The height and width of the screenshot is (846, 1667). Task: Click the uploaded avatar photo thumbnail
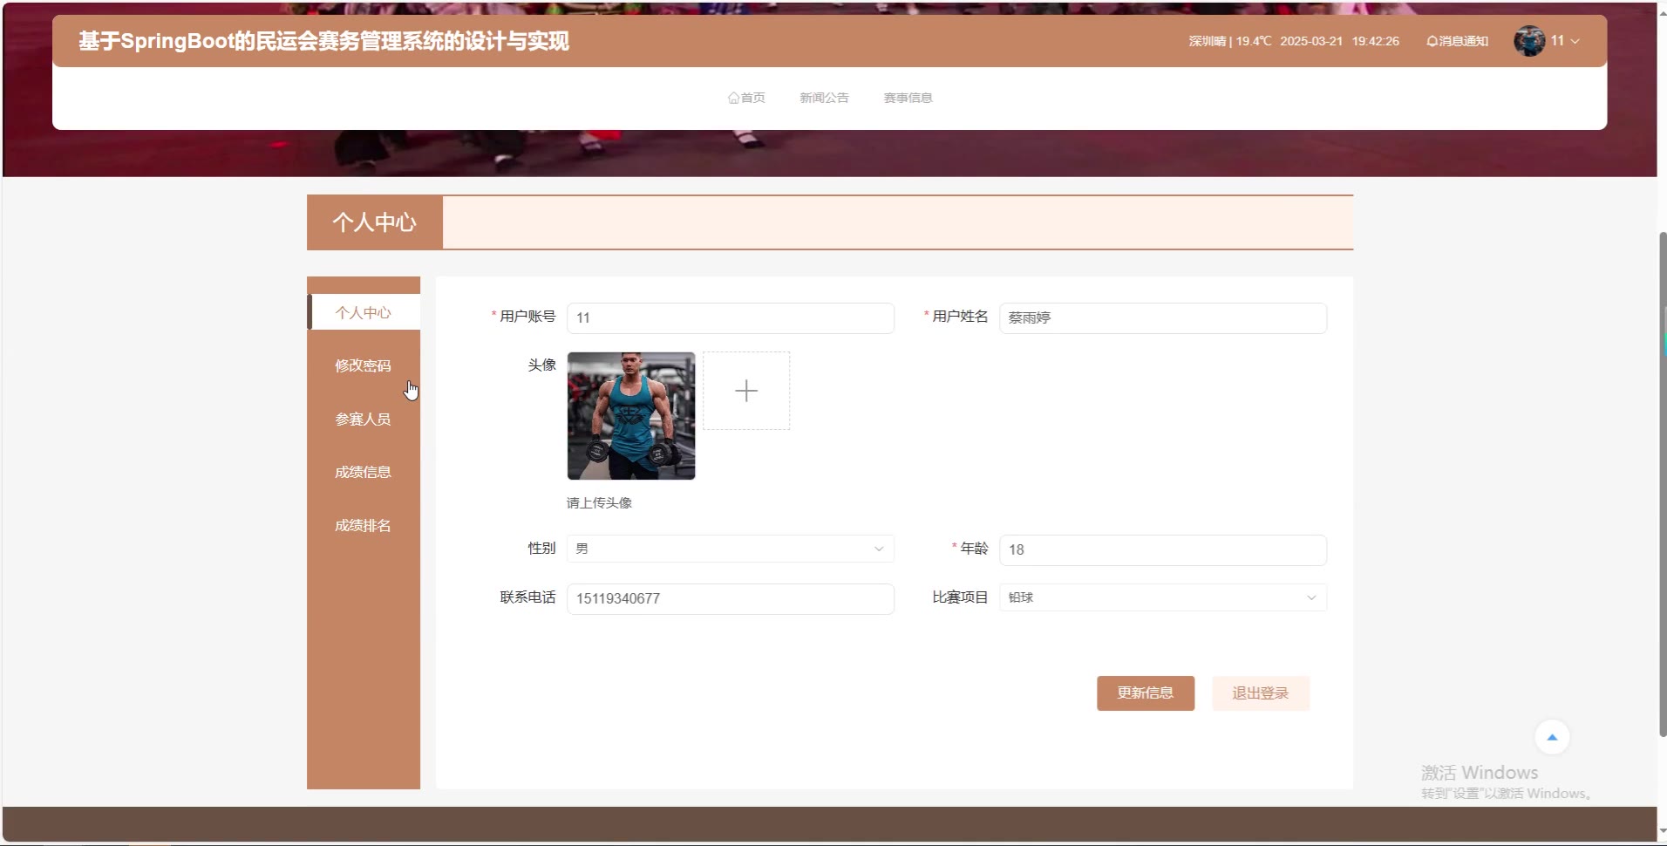tap(631, 416)
